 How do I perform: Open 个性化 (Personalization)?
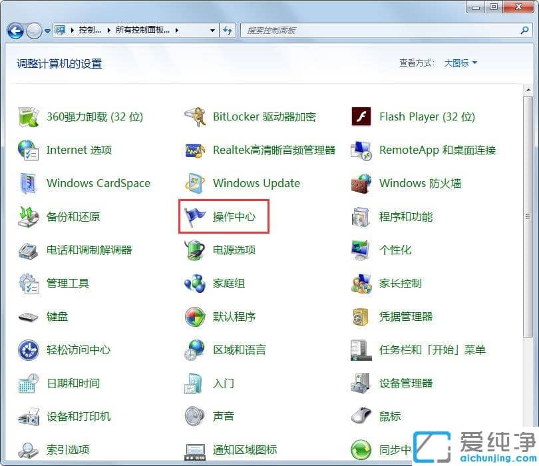pyautogui.click(x=397, y=250)
